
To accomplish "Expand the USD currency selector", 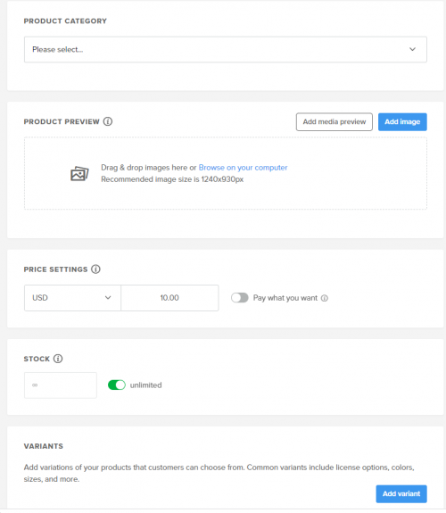I will click(72, 298).
